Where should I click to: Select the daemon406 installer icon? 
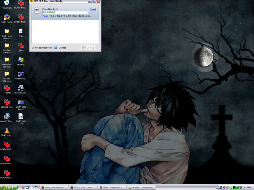(7, 118)
